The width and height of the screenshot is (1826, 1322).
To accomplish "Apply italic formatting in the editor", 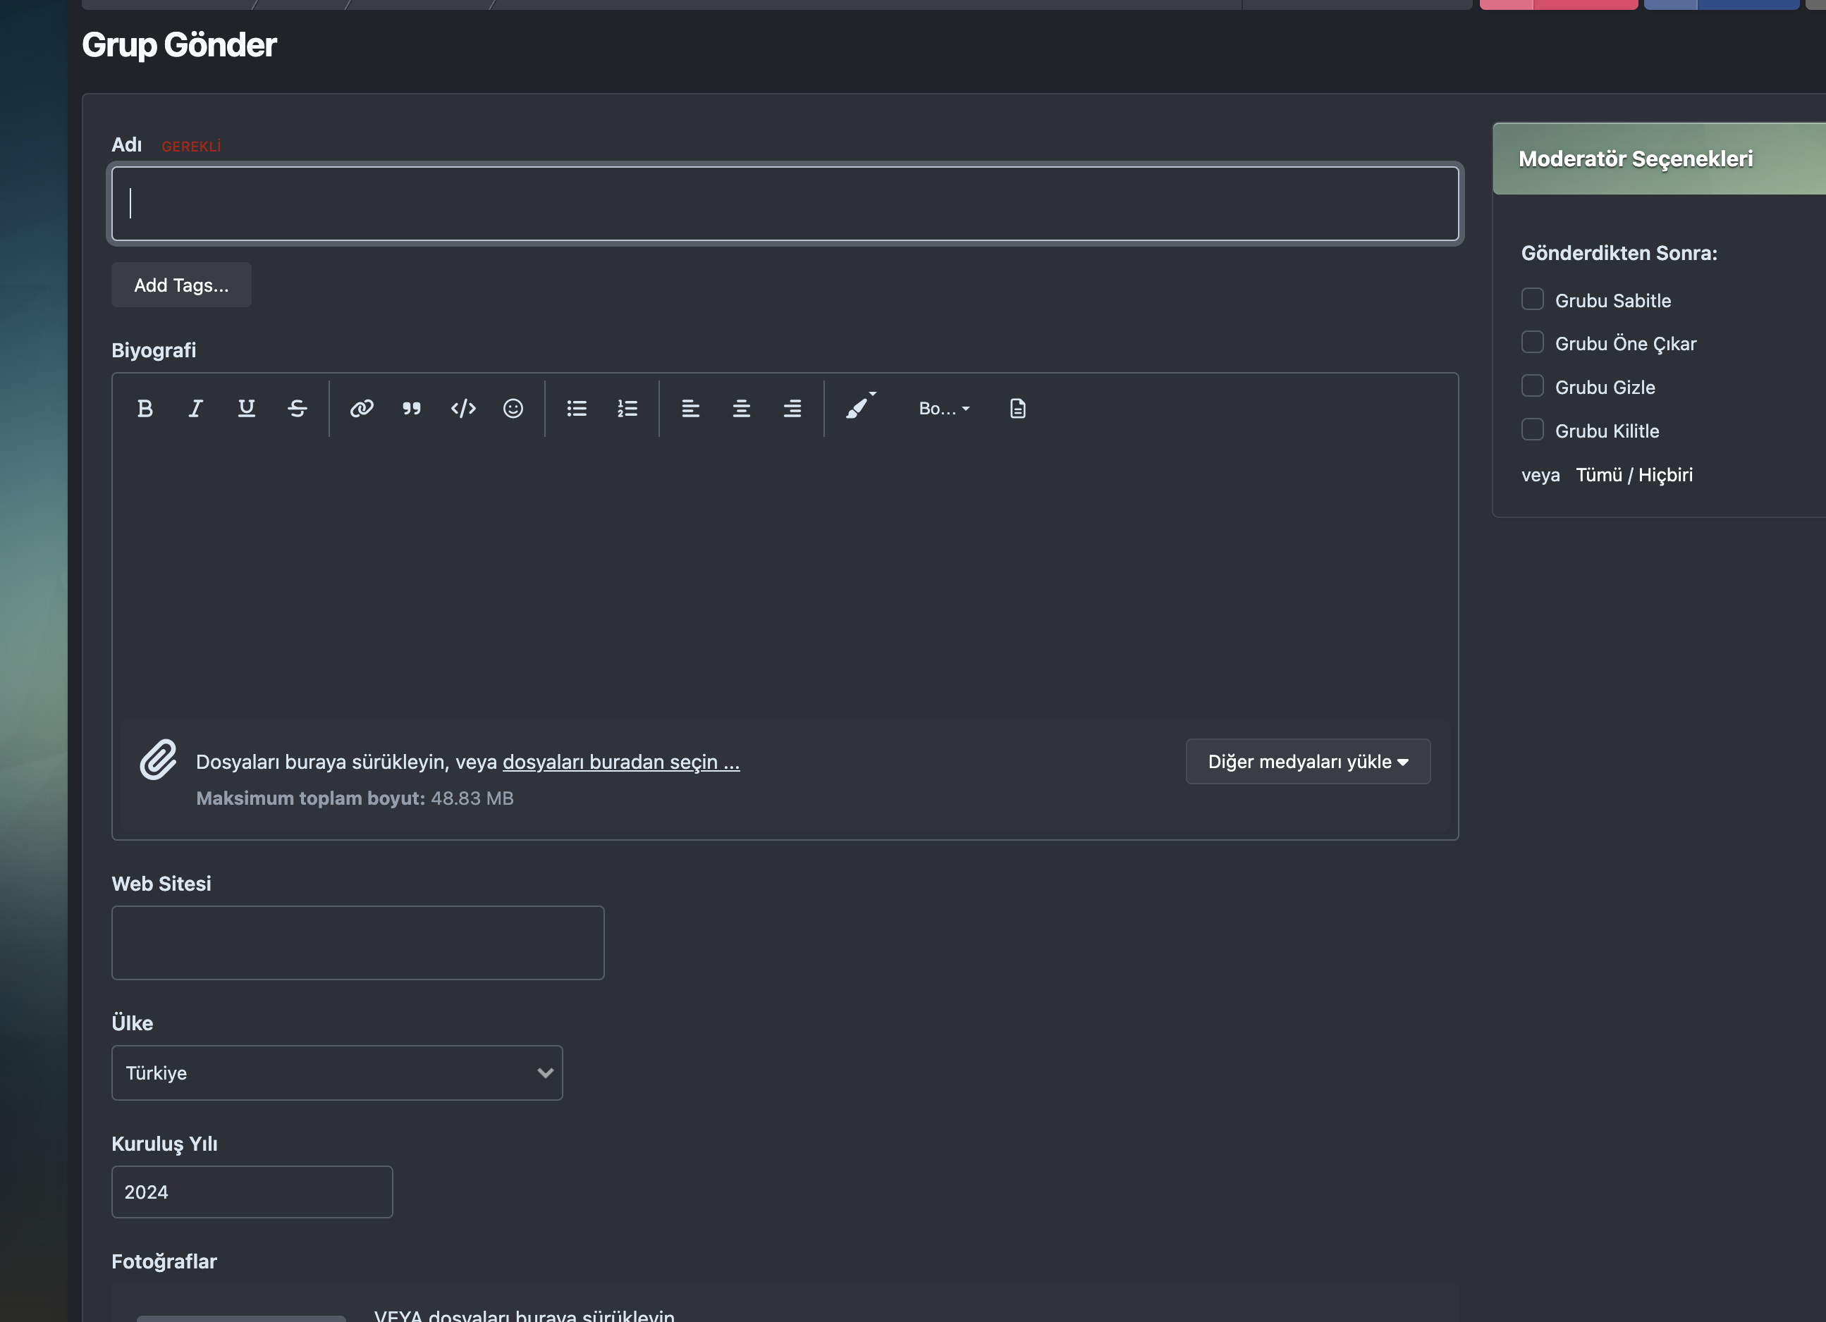I will (x=196, y=409).
